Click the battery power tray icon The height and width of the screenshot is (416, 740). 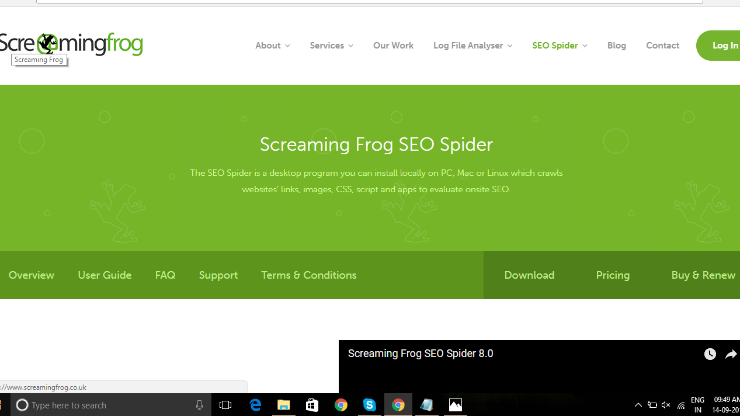click(x=652, y=405)
